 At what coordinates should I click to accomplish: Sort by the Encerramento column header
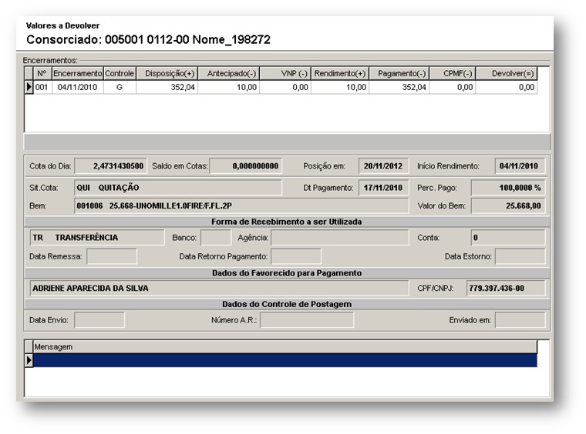(x=78, y=73)
